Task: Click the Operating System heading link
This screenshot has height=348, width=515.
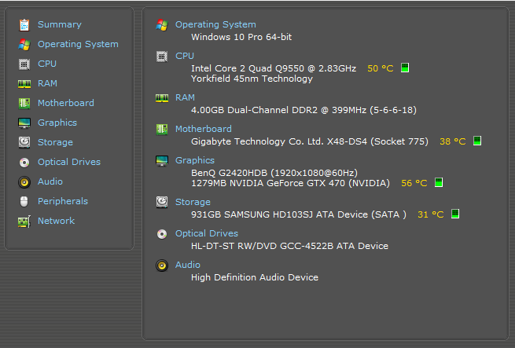Action: [215, 24]
